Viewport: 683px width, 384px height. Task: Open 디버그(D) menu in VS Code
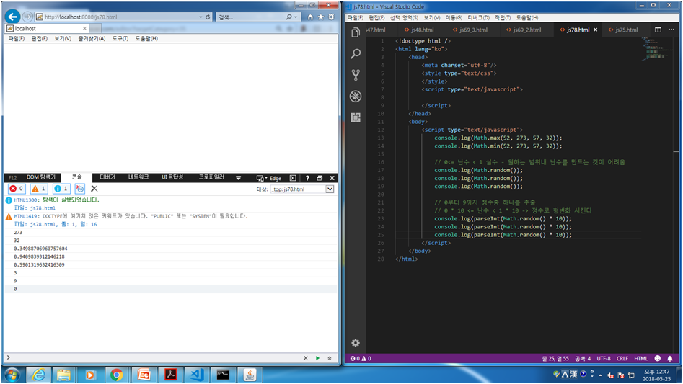478,17
